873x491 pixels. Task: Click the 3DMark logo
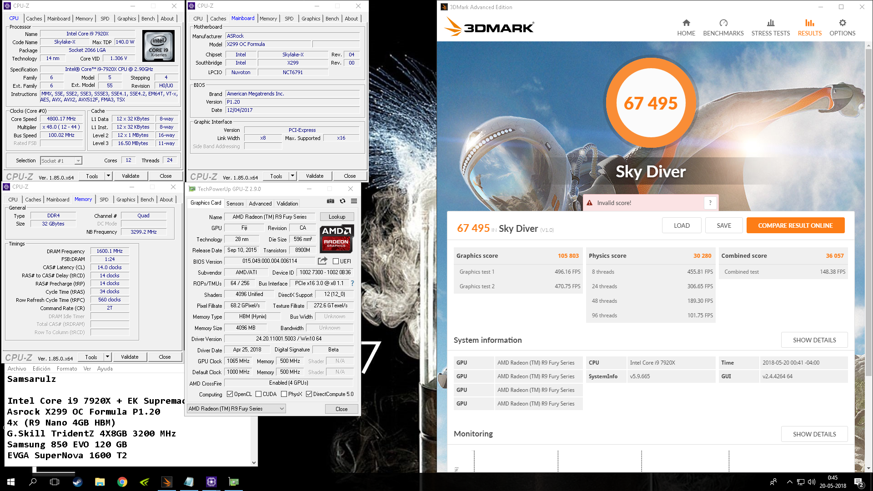tap(489, 26)
